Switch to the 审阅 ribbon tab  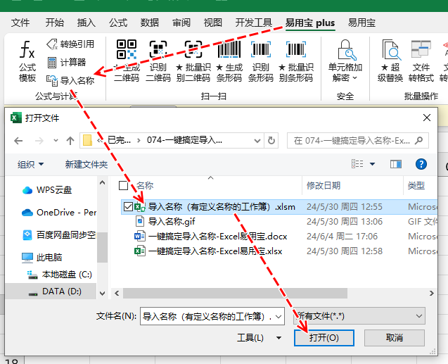tap(181, 23)
